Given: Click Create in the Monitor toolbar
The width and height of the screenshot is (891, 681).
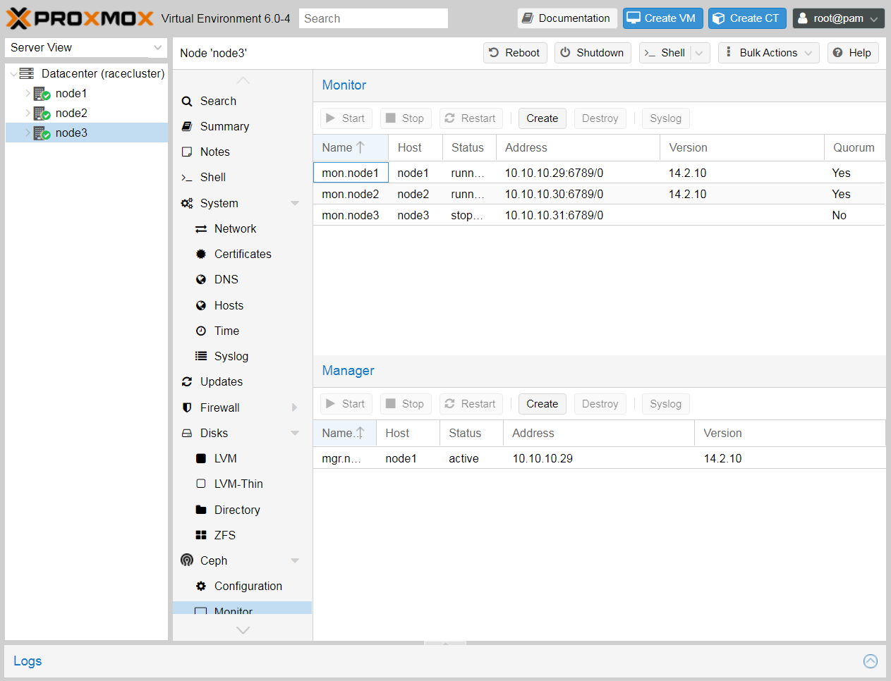Looking at the screenshot, I should click(x=542, y=118).
